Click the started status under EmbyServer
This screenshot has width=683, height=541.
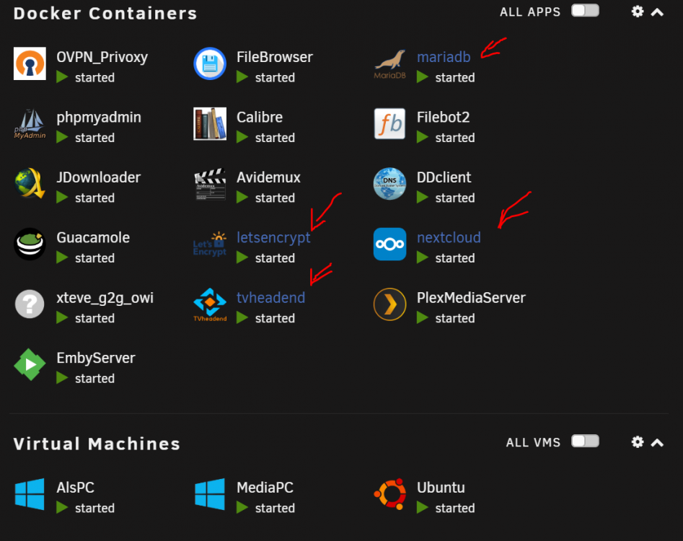pos(94,378)
